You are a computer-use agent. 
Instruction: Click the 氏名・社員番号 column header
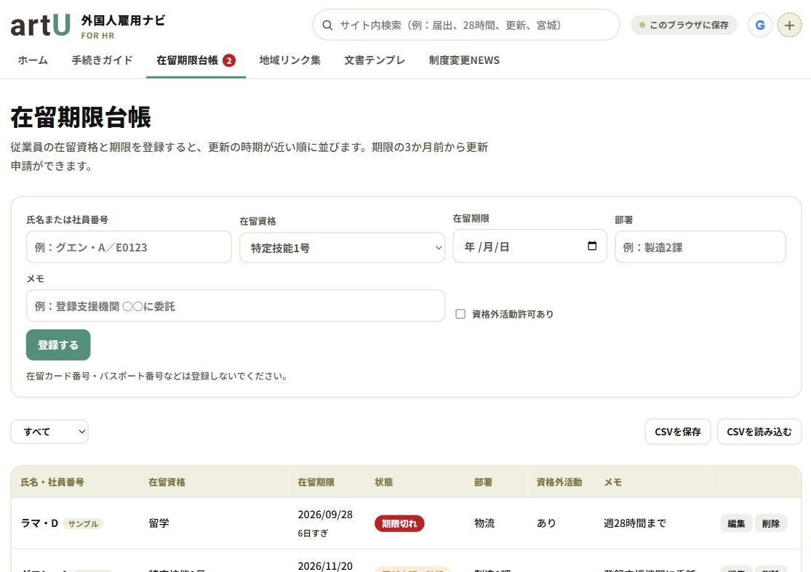[x=52, y=482]
